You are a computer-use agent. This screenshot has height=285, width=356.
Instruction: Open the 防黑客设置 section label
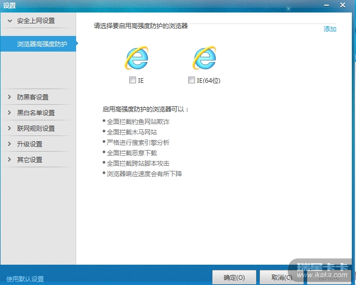click(33, 97)
